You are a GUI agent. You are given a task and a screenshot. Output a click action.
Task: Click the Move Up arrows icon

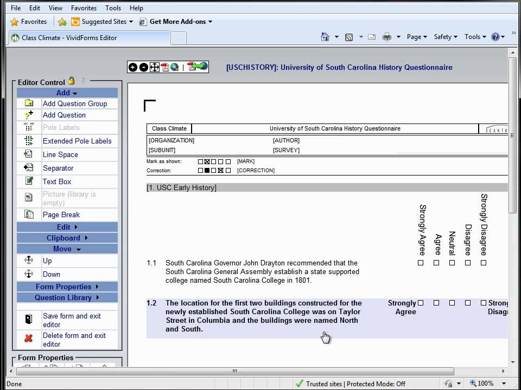coord(29,261)
